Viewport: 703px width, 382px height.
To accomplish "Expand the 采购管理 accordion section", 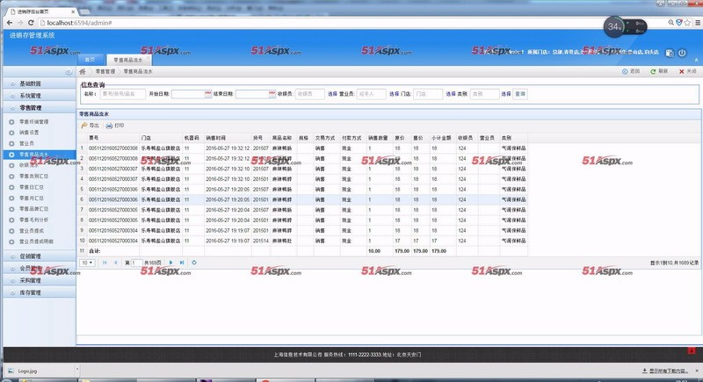I will click(x=39, y=281).
